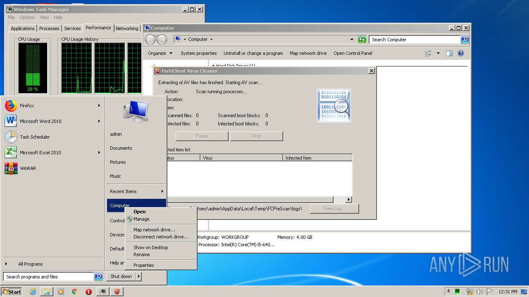Launch Google Chrome from the taskbar

74,292
